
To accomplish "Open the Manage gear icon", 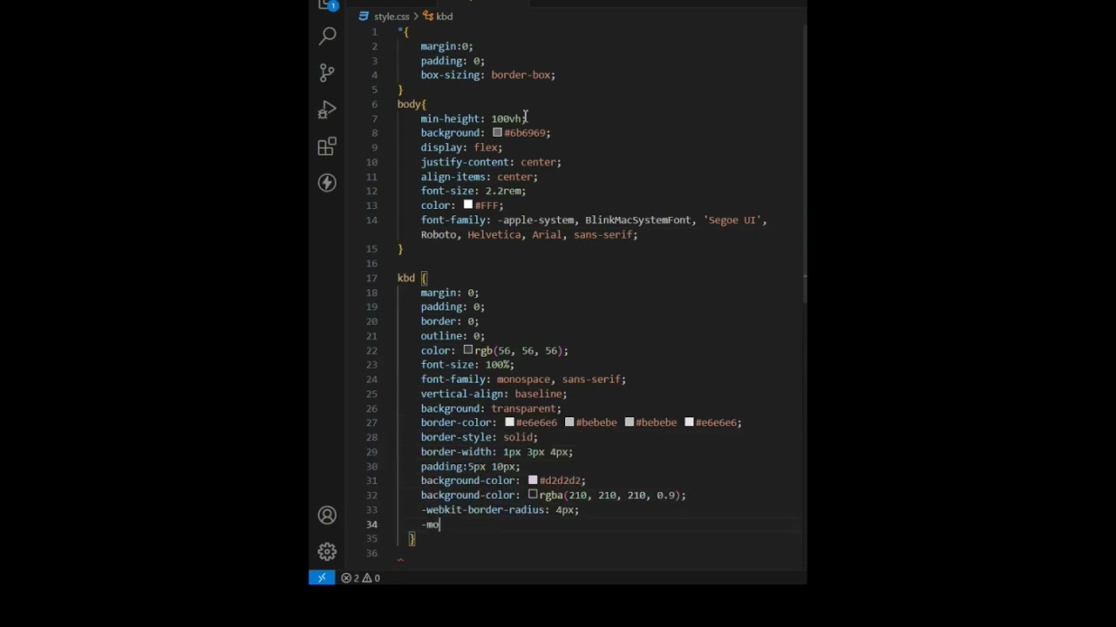I will pyautogui.click(x=327, y=552).
